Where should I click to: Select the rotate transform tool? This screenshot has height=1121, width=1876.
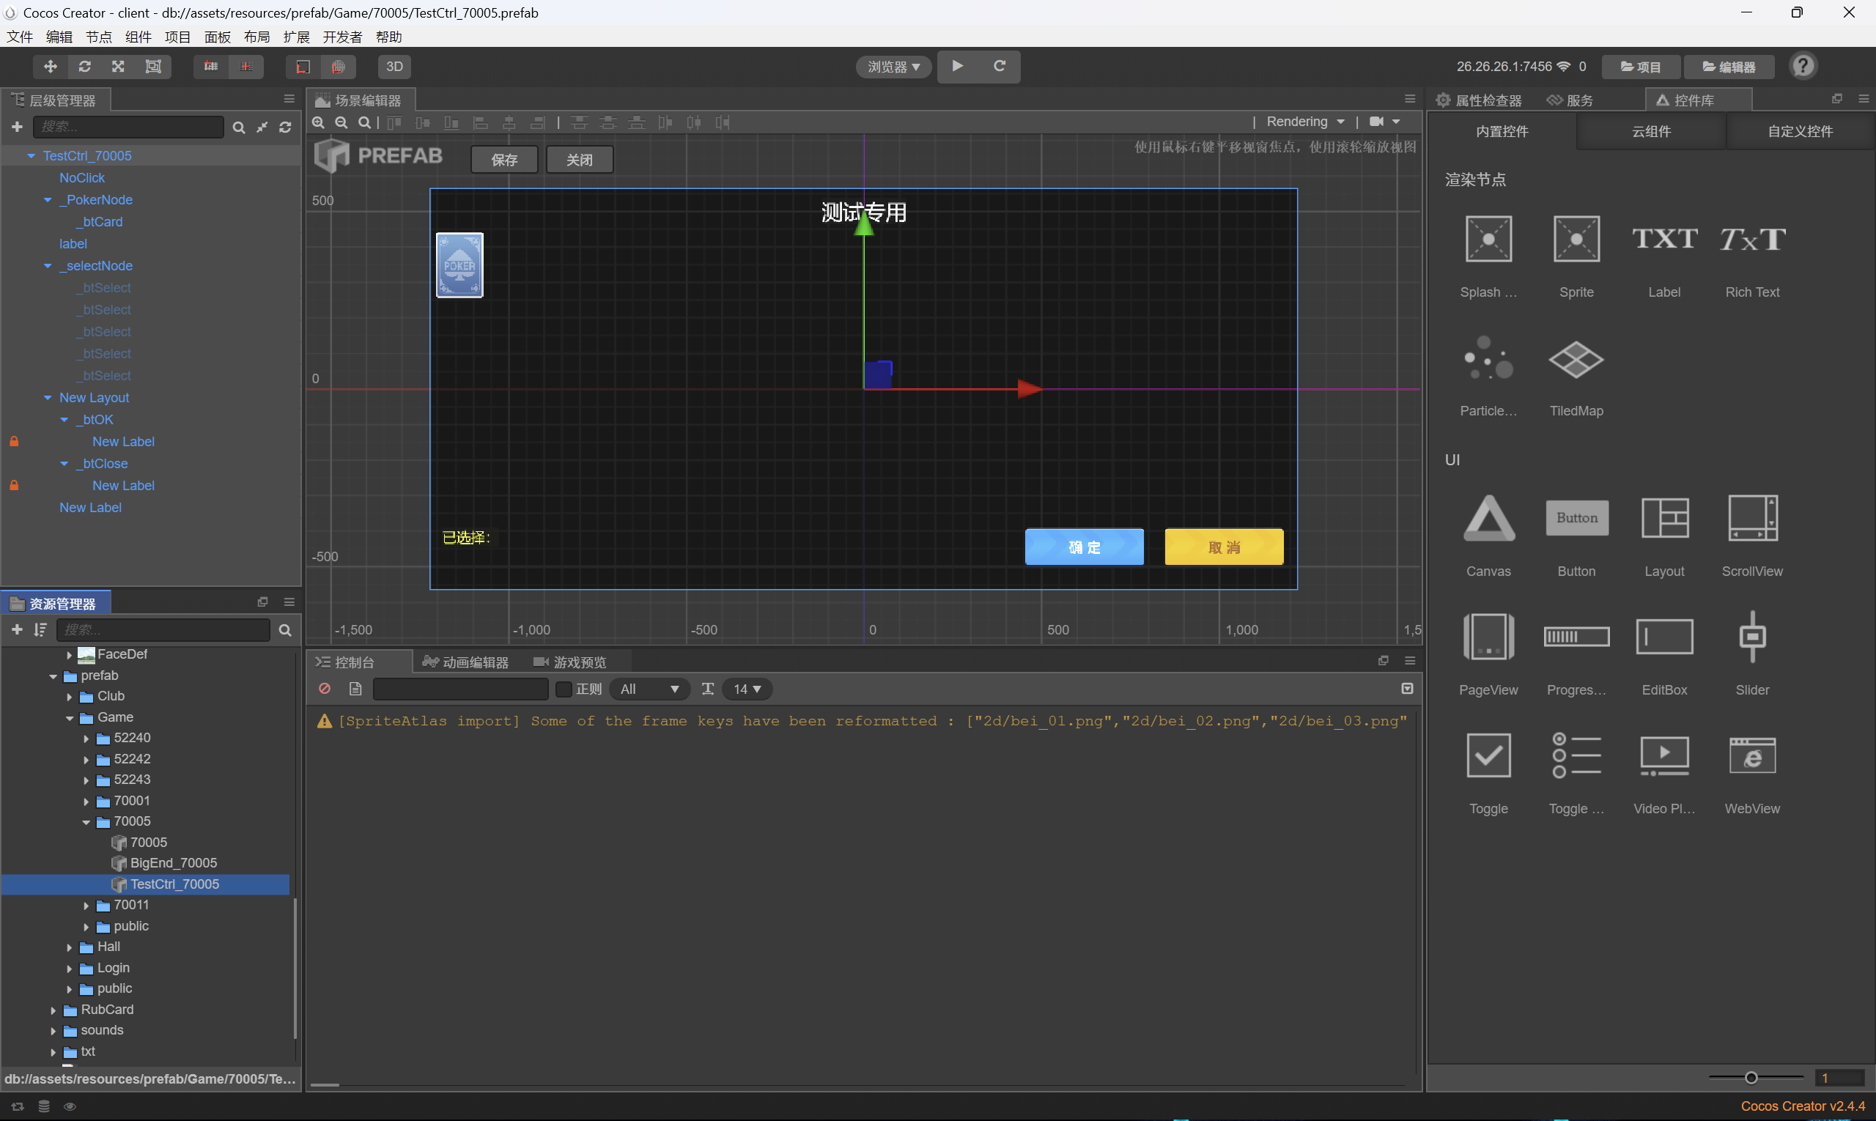click(x=84, y=67)
